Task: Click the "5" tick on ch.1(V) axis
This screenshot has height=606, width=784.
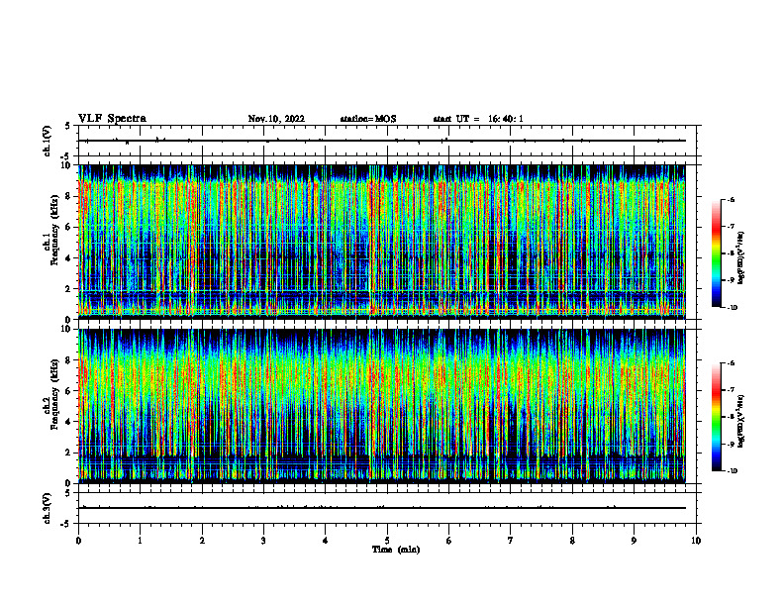Action: pyautogui.click(x=67, y=126)
